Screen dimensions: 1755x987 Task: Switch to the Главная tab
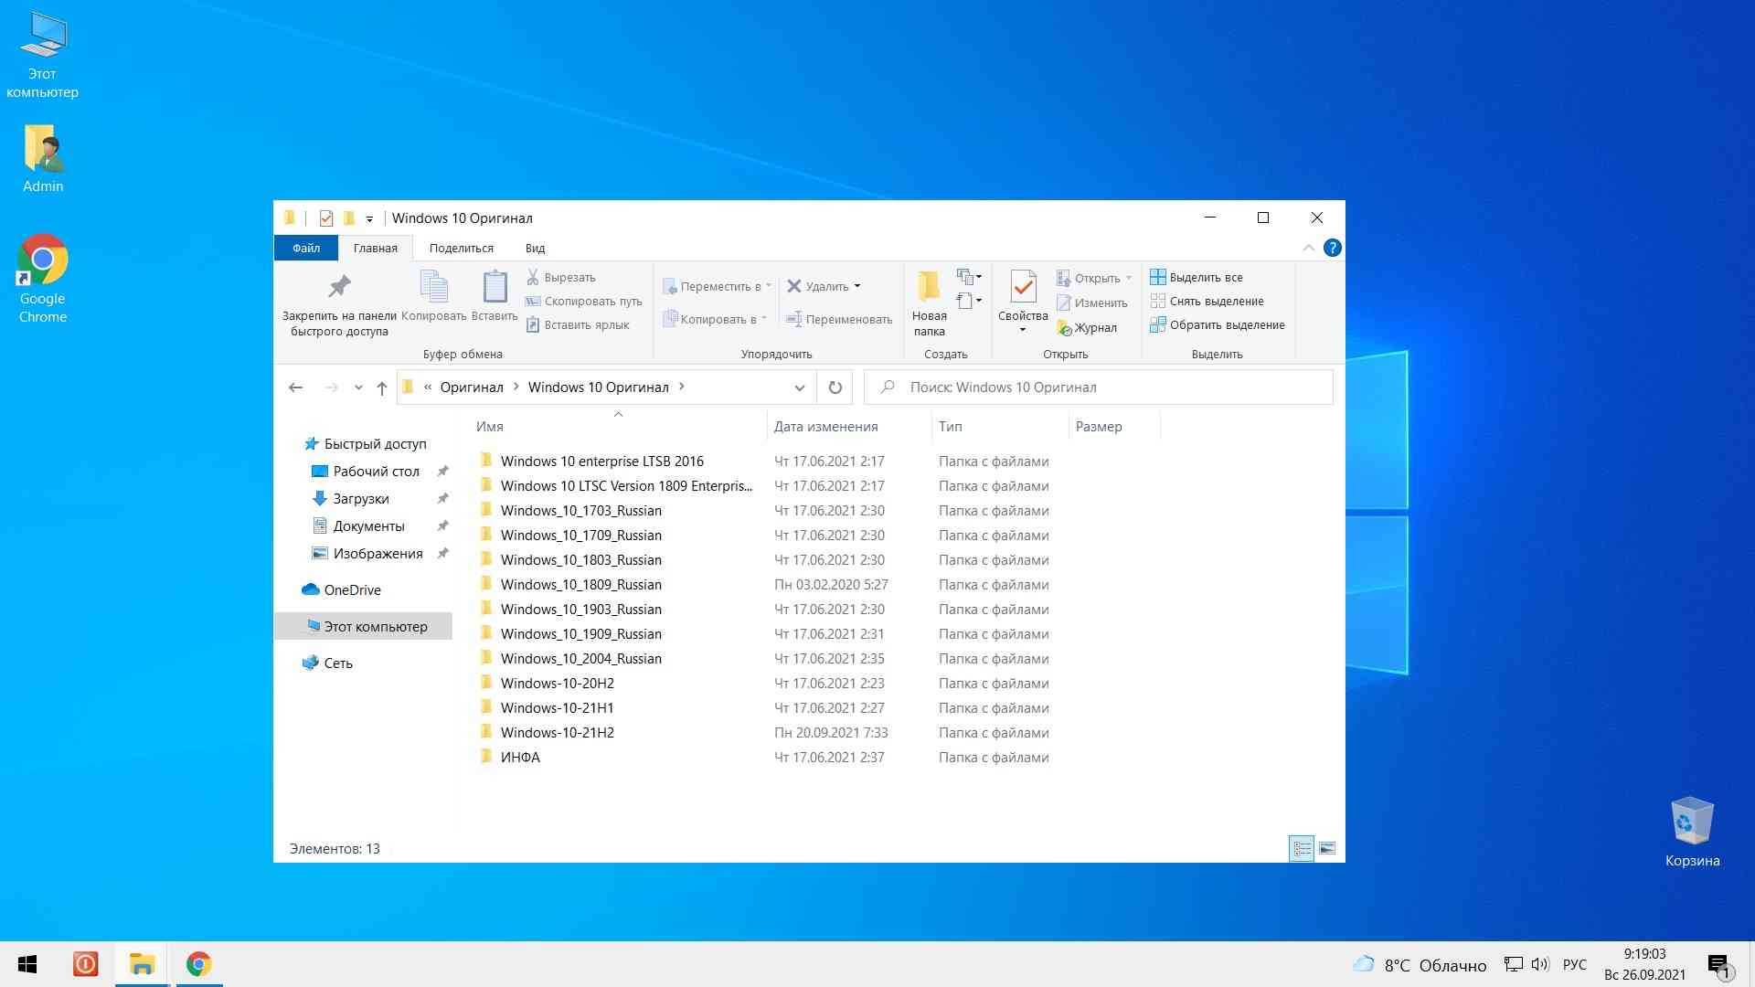click(376, 248)
